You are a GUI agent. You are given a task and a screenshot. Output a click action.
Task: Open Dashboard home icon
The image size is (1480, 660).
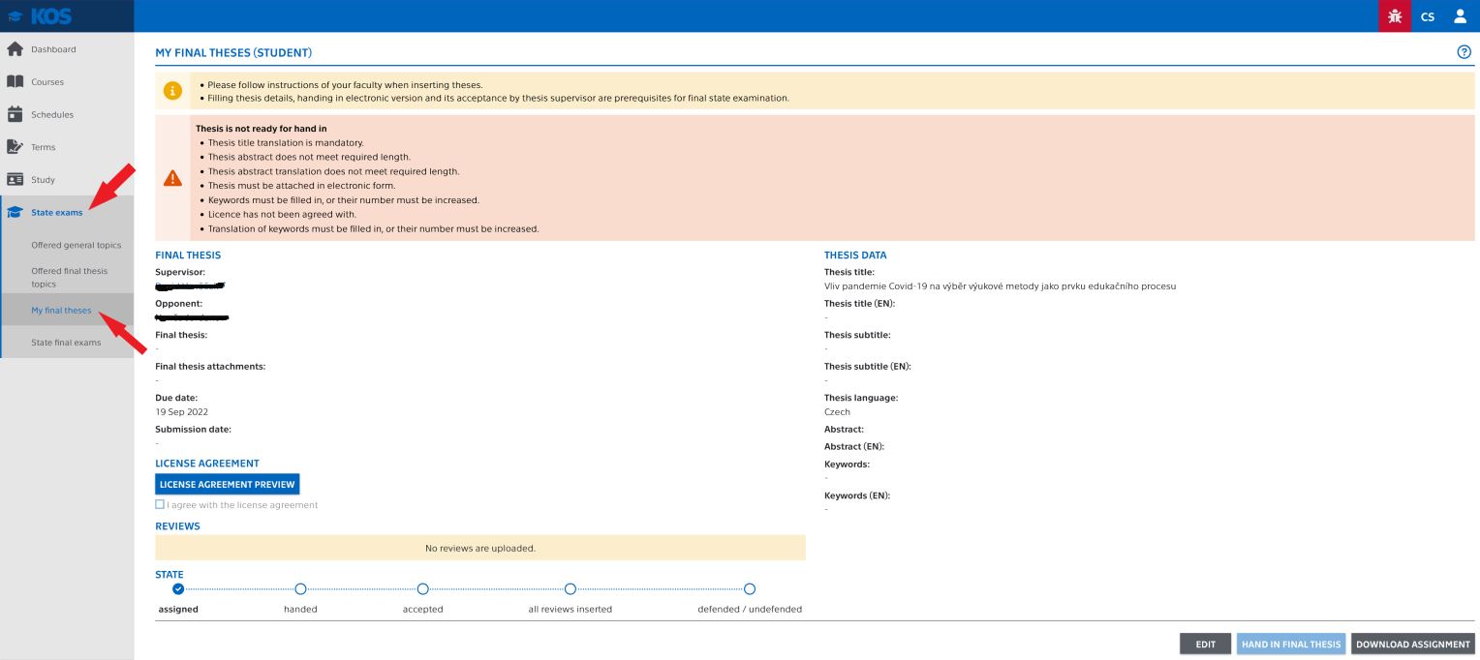pyautogui.click(x=15, y=49)
